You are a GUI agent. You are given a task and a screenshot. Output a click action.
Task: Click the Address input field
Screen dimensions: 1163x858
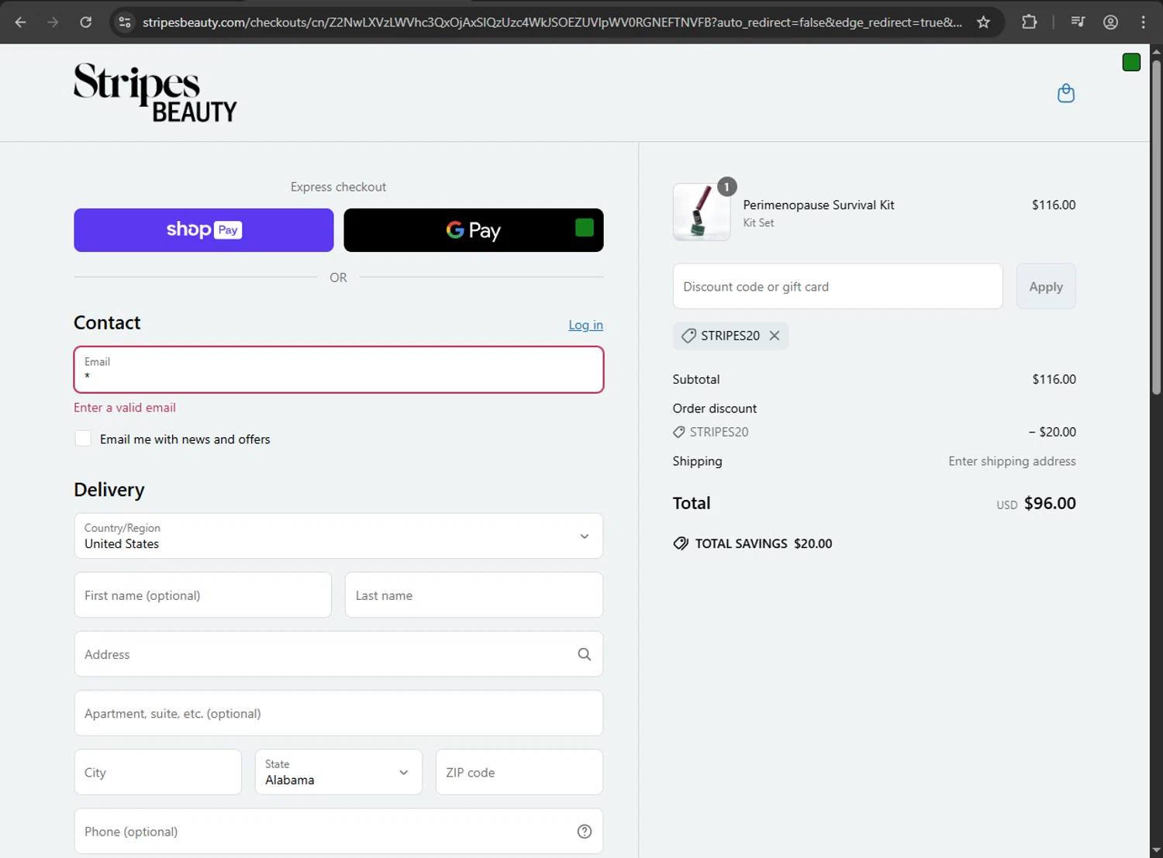point(339,654)
